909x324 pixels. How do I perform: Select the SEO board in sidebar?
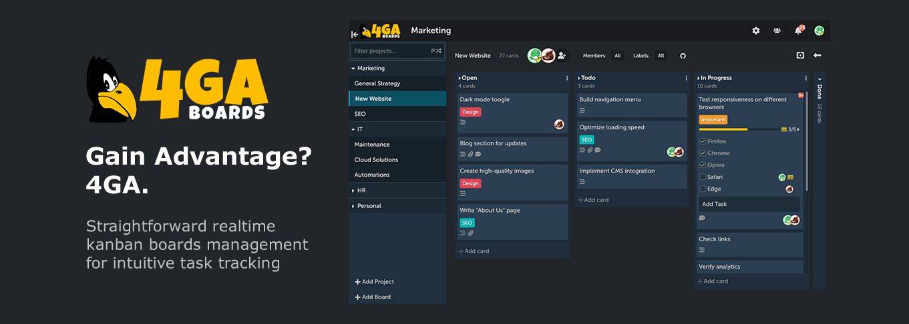click(360, 114)
